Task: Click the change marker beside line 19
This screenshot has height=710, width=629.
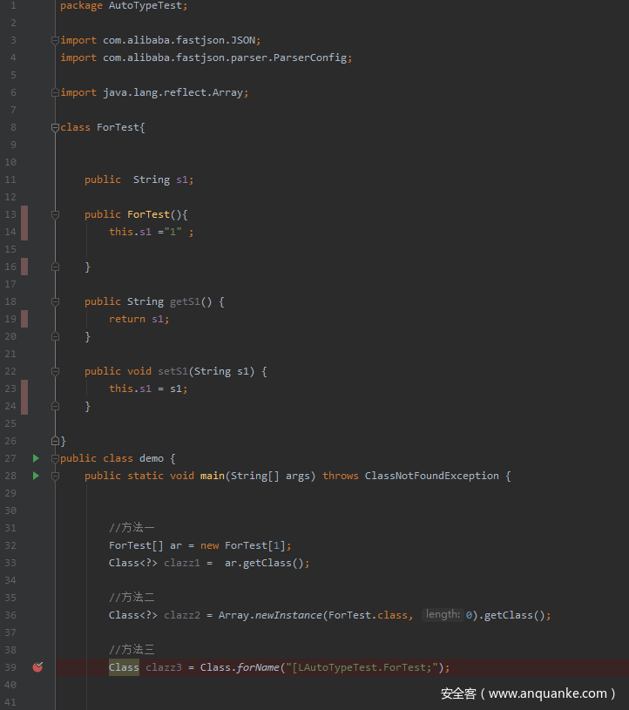Action: coord(24,319)
